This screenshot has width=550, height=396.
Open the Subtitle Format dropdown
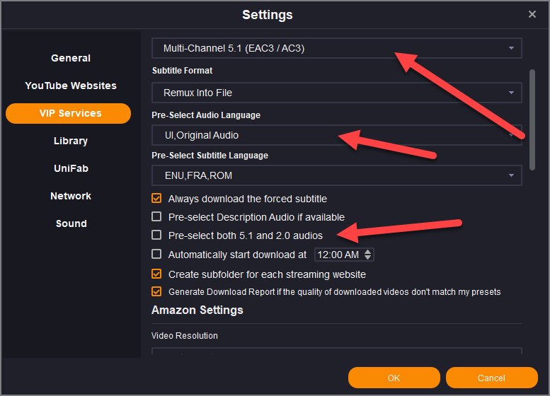point(337,93)
